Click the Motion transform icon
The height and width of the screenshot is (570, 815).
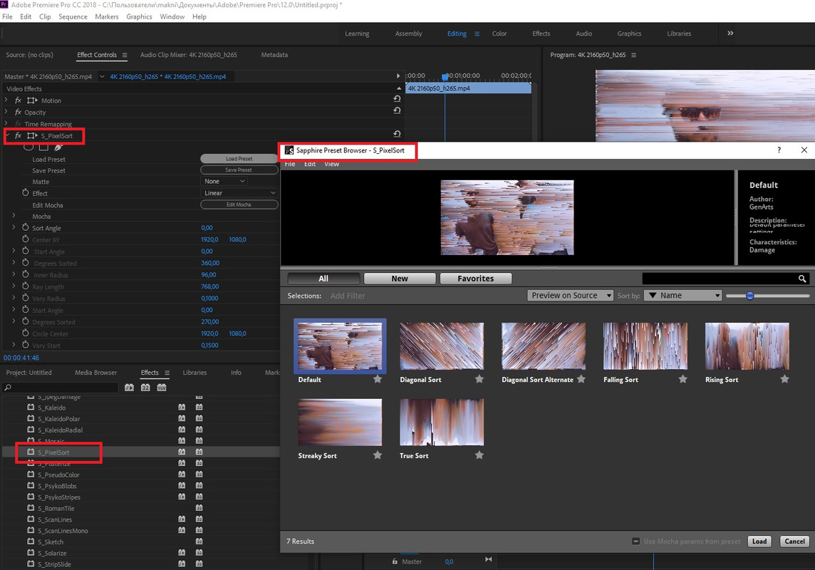(x=32, y=100)
